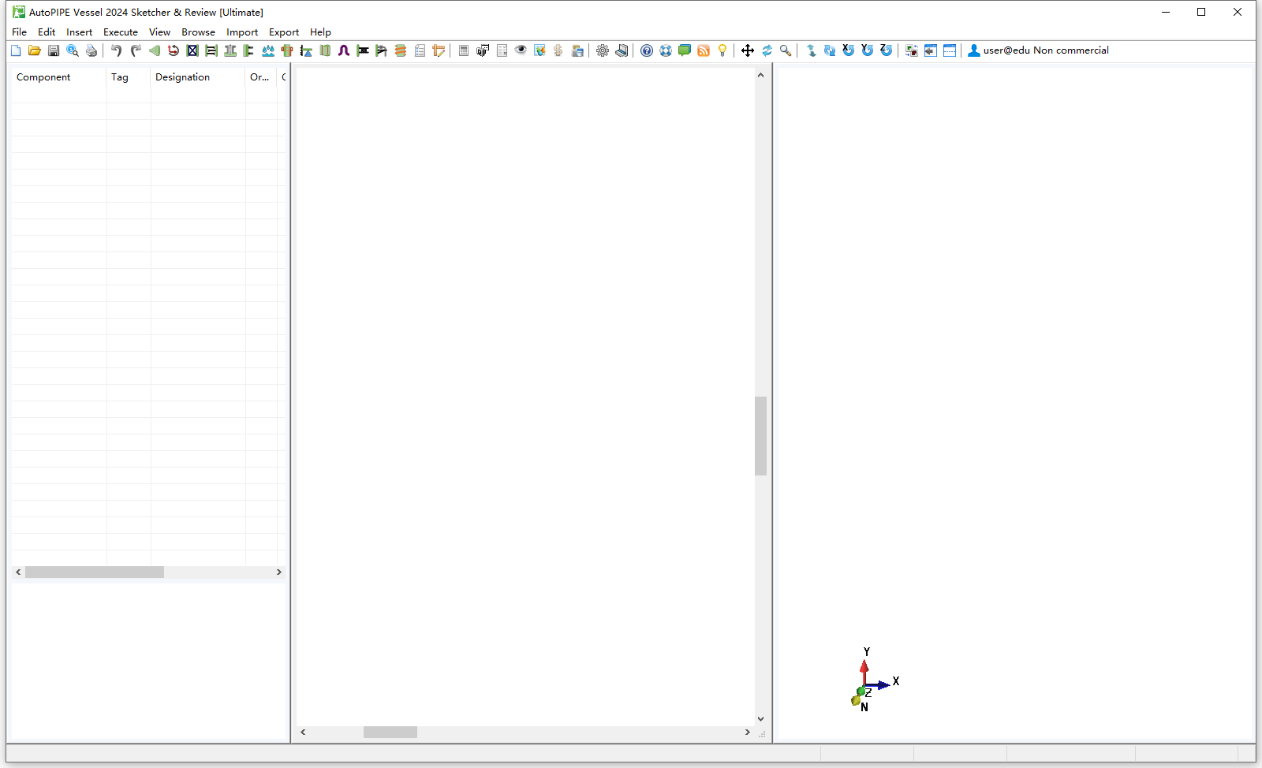Image resolution: width=1262 pixels, height=768 pixels.
Task: Click the boxed X component icon
Action: click(x=192, y=50)
